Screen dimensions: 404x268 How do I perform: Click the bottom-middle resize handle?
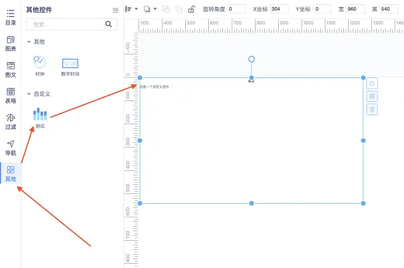[x=252, y=204]
